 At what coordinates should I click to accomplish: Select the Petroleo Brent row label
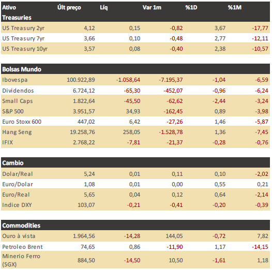tap(22, 247)
